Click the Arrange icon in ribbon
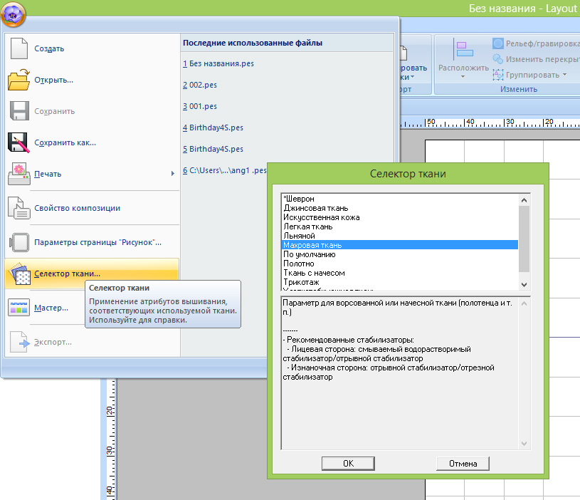This screenshot has width=580, height=500. click(463, 50)
